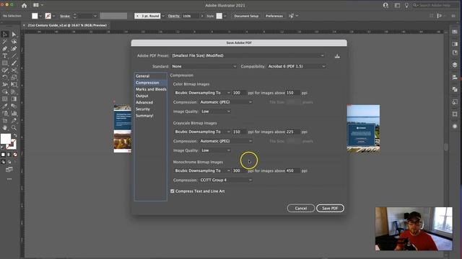
Task: Open Monochrome Bicubic Downsampling dropdown
Action: coord(202,171)
